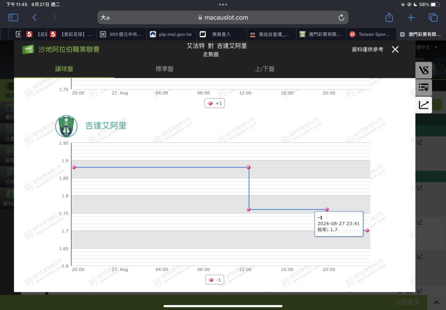446x310 pixels.
Task: Switch to 【竞彩足球】 browser tab
Action: point(72,34)
